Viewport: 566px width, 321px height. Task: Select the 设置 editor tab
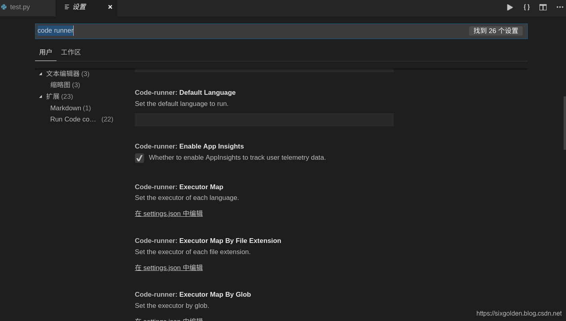(86, 7)
